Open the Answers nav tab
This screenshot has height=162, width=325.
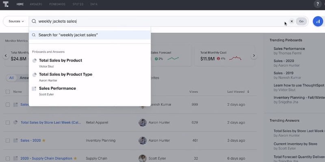[36, 4]
